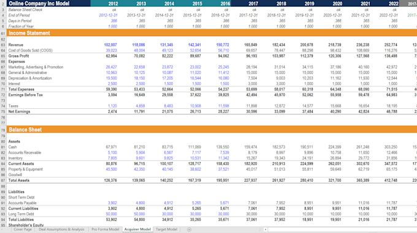Select row header 78
Image resolution: width=417 pixels, height=233 pixels.
pos(3,130)
